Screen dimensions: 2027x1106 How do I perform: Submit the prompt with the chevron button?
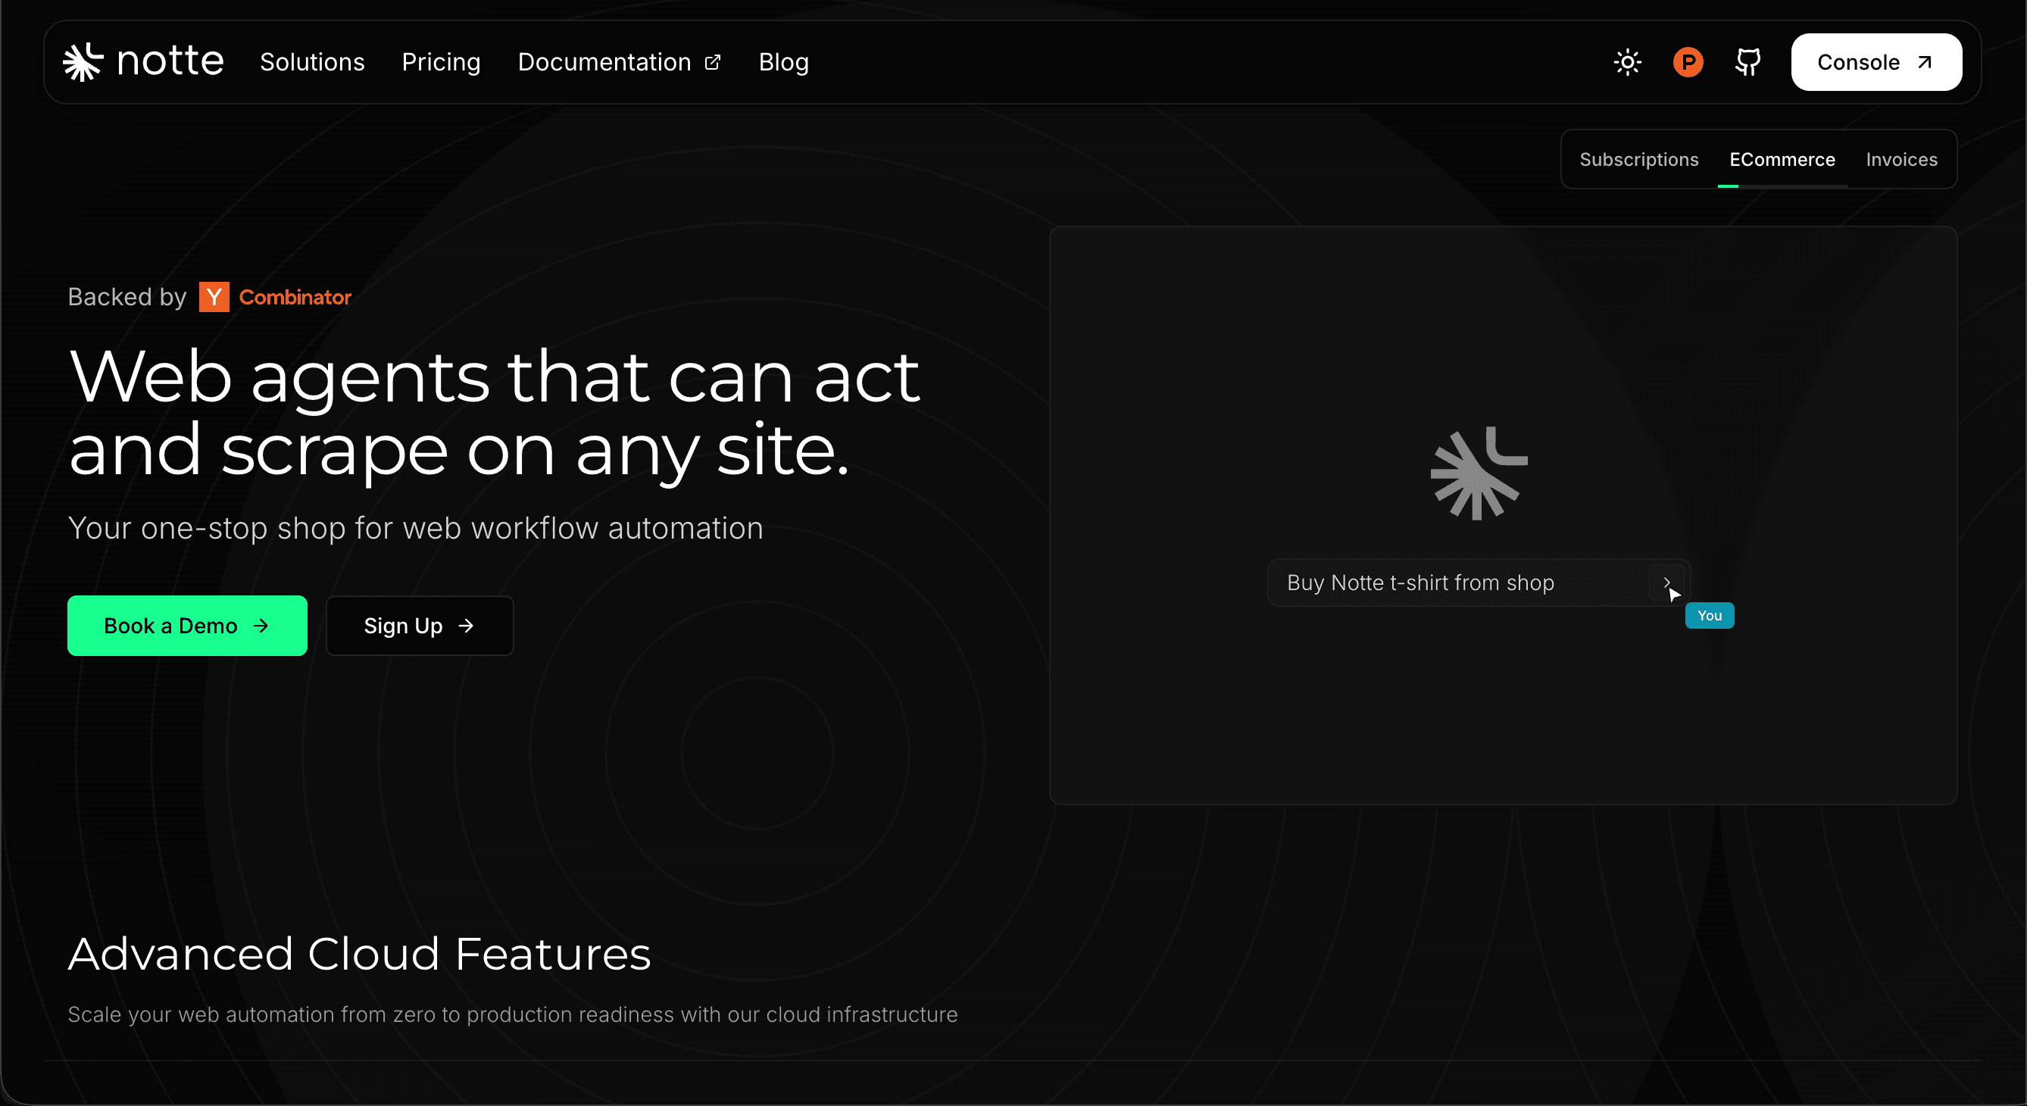(x=1666, y=583)
